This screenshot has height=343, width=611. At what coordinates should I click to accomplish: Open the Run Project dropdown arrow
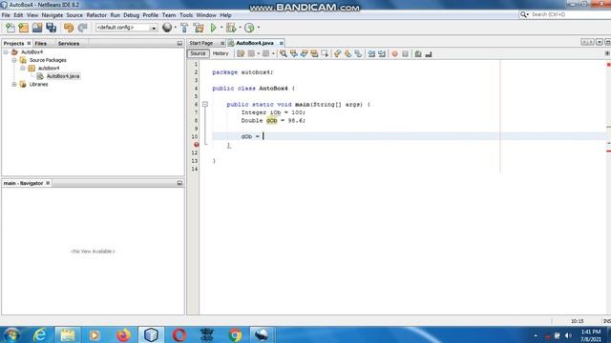(x=221, y=28)
